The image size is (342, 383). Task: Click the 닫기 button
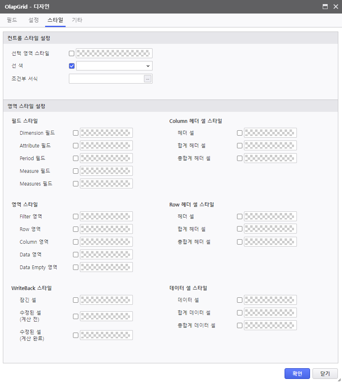click(x=325, y=374)
